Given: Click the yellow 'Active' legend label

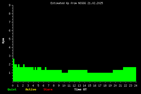Looking at the screenshot, I should coord(31,89).
